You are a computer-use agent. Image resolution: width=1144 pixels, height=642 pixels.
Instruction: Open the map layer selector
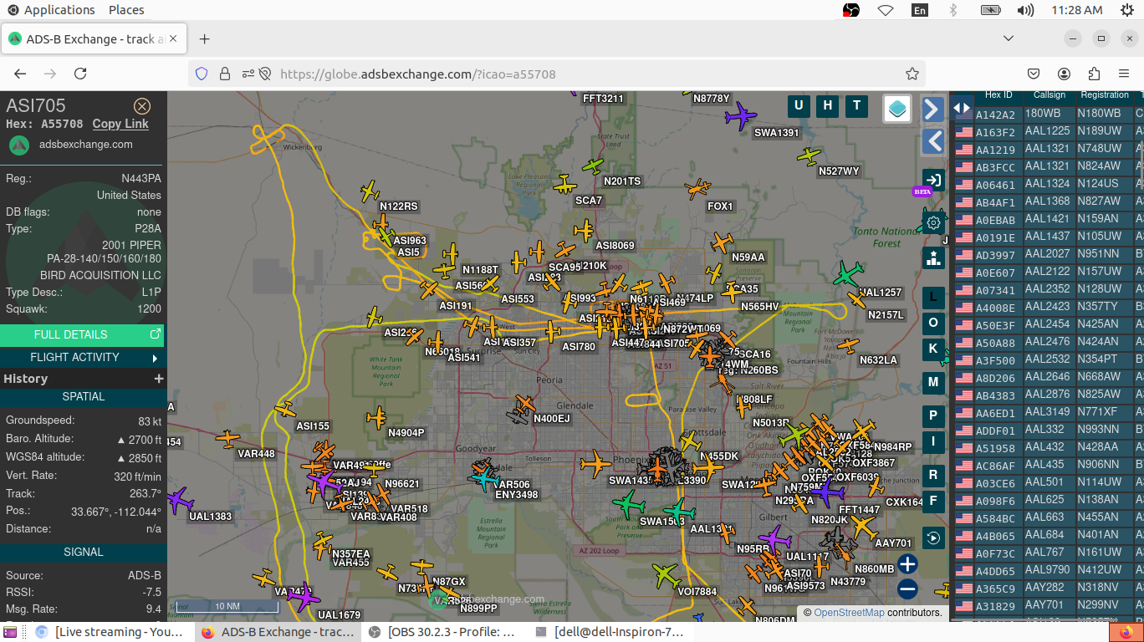point(897,108)
